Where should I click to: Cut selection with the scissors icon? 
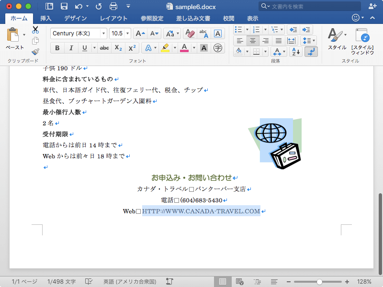(x=35, y=30)
